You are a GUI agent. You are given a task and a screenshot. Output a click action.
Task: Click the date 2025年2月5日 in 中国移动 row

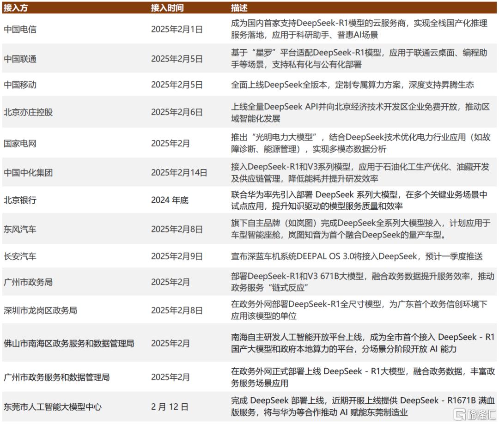click(x=177, y=85)
